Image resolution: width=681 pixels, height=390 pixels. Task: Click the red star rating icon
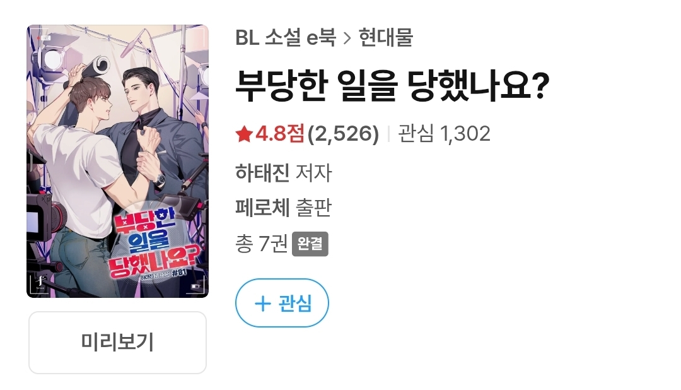tap(244, 134)
